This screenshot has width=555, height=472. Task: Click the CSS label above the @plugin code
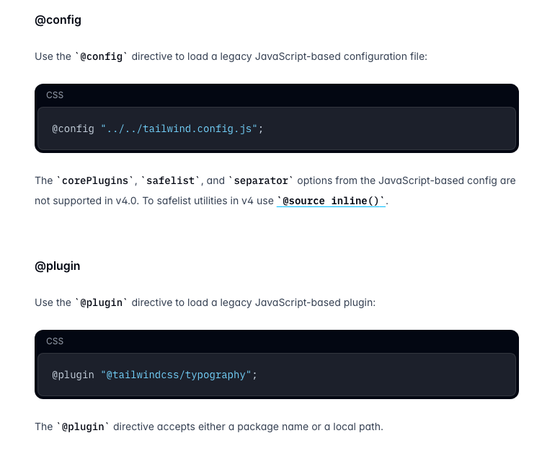pyautogui.click(x=55, y=341)
